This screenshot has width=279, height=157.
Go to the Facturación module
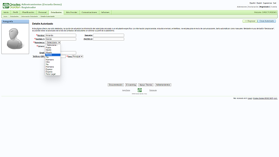253,7
